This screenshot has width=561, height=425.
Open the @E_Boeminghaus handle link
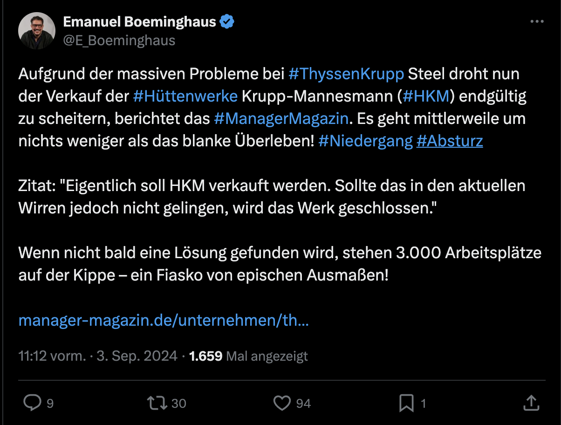point(119,41)
